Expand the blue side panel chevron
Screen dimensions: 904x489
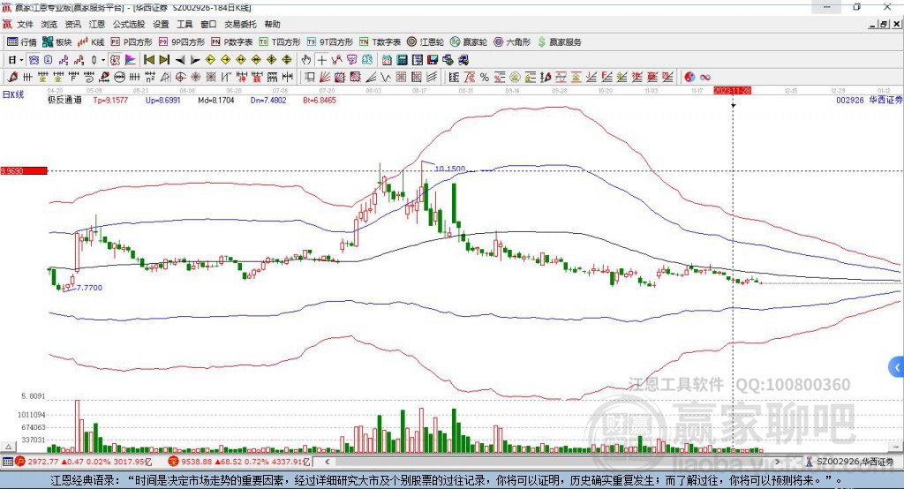coord(897,367)
